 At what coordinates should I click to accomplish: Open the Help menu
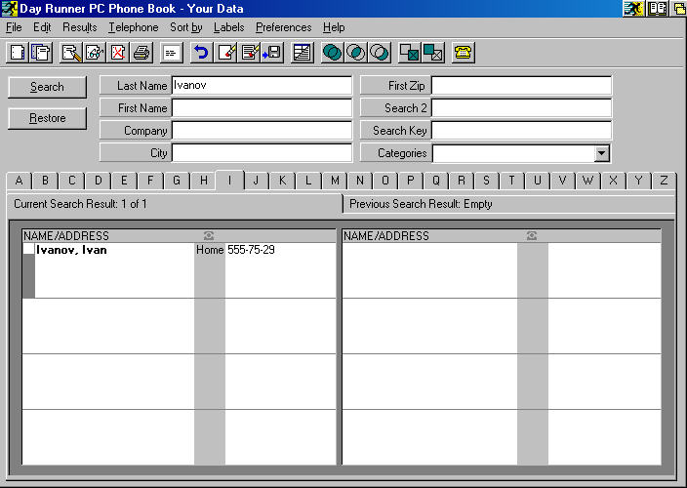pos(334,27)
